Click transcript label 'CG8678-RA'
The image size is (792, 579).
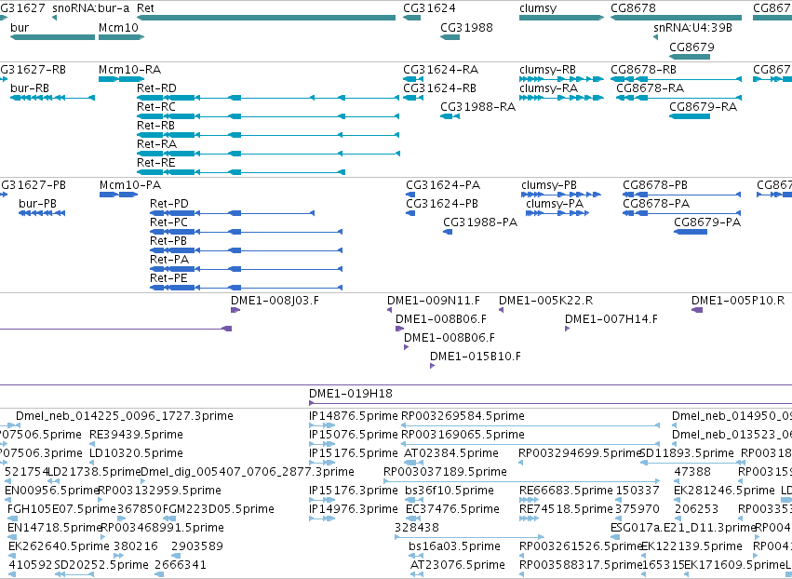(x=650, y=88)
